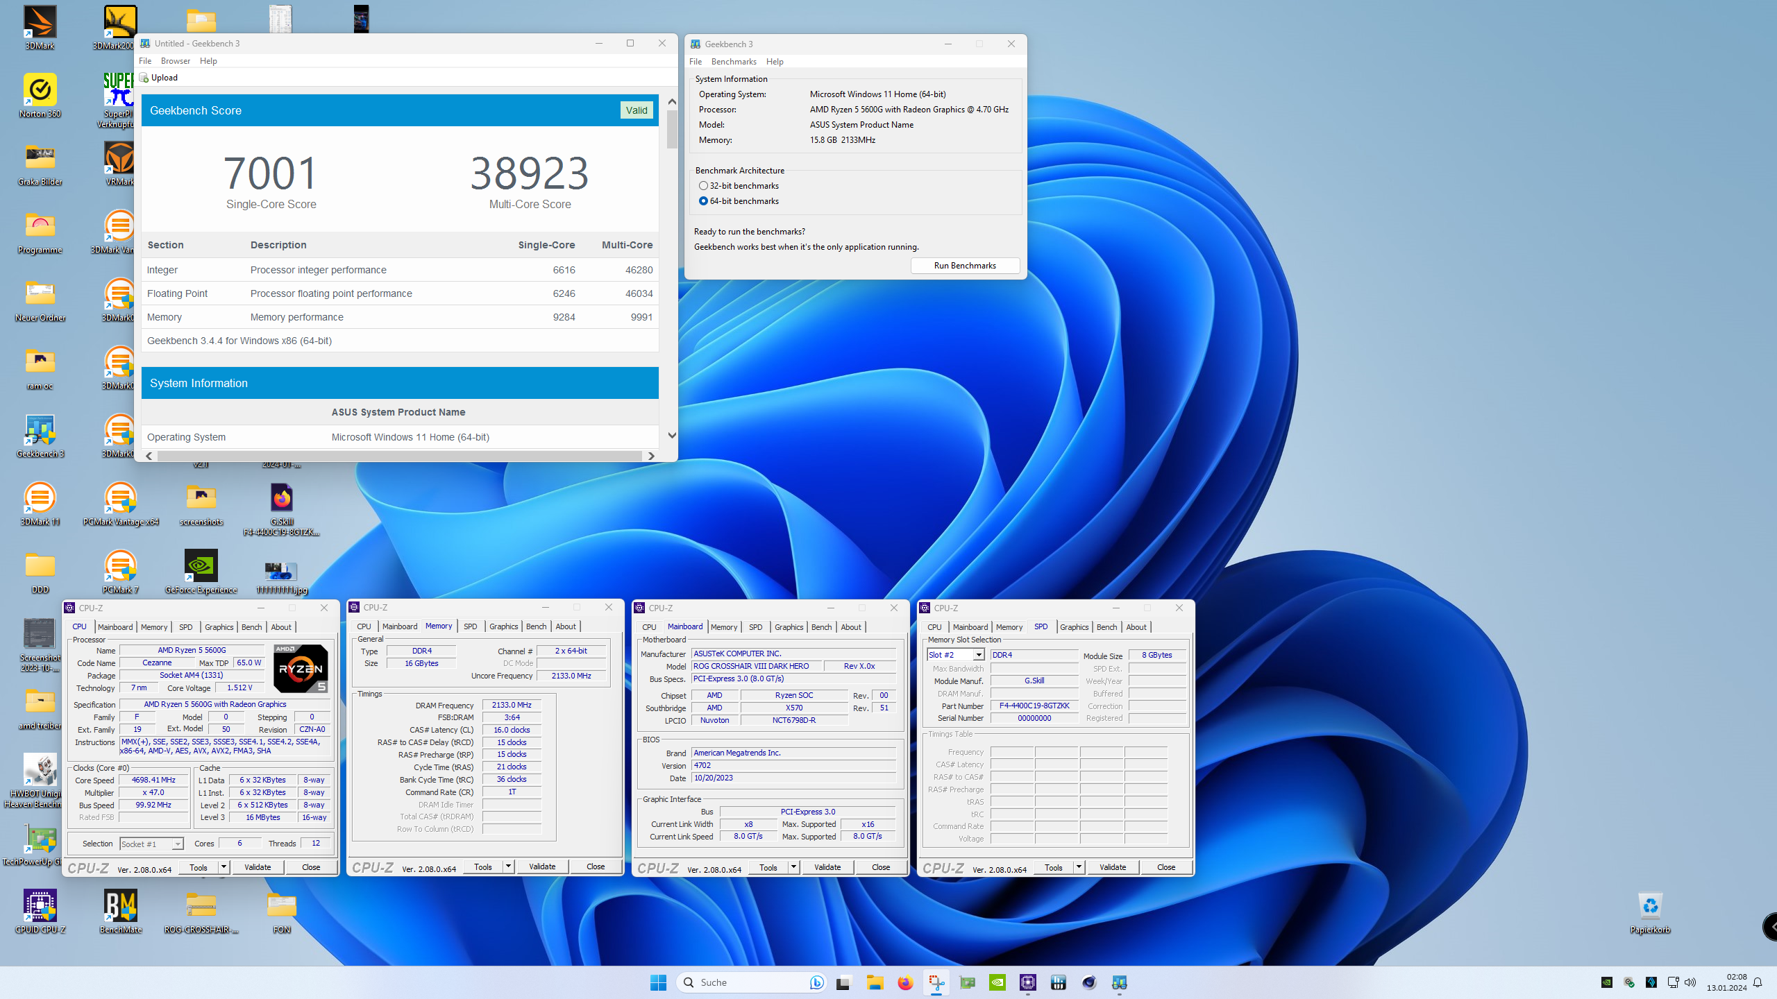Click the Multi-Core Score value 38923

point(530,173)
